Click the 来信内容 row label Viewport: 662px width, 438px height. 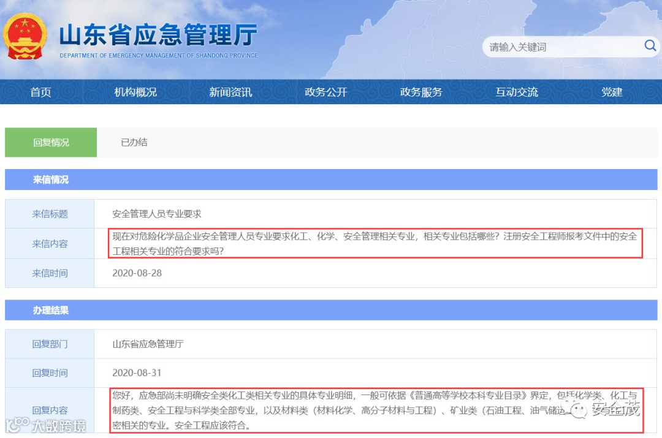(x=50, y=244)
